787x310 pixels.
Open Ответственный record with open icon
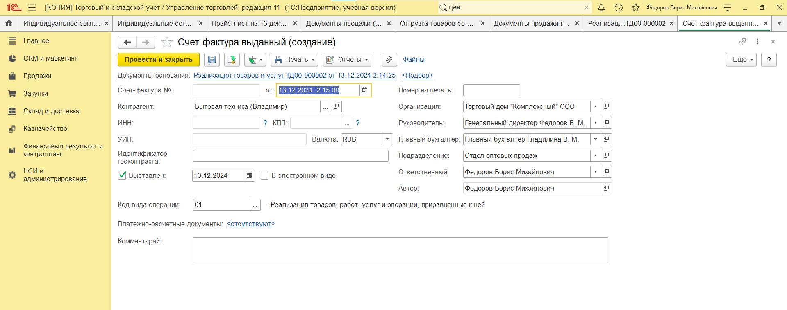tap(606, 172)
